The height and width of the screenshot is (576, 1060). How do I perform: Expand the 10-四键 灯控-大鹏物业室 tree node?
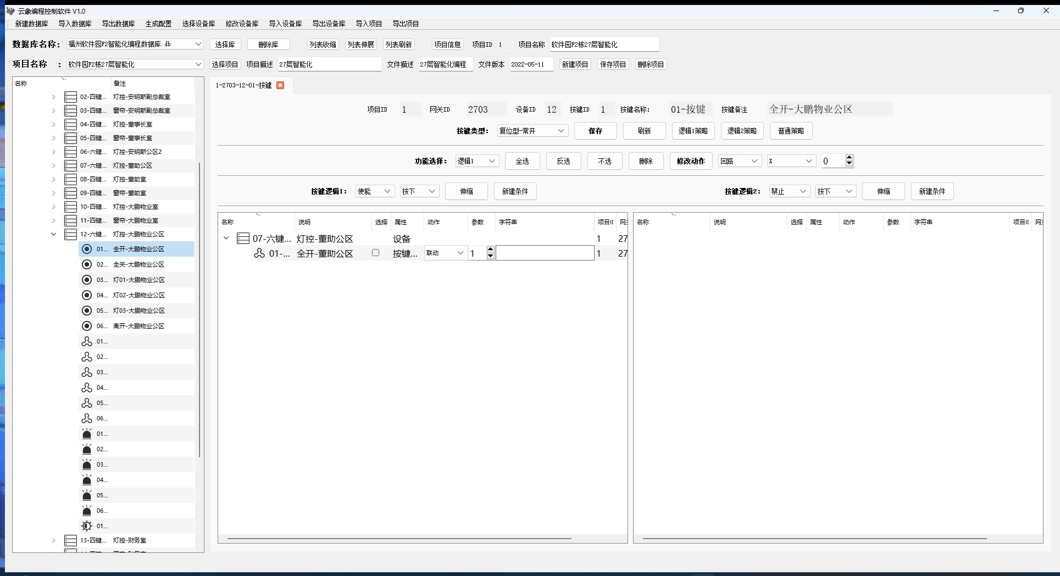click(53, 207)
